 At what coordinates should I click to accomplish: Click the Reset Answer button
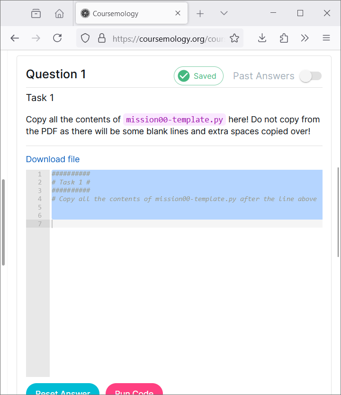63,390
